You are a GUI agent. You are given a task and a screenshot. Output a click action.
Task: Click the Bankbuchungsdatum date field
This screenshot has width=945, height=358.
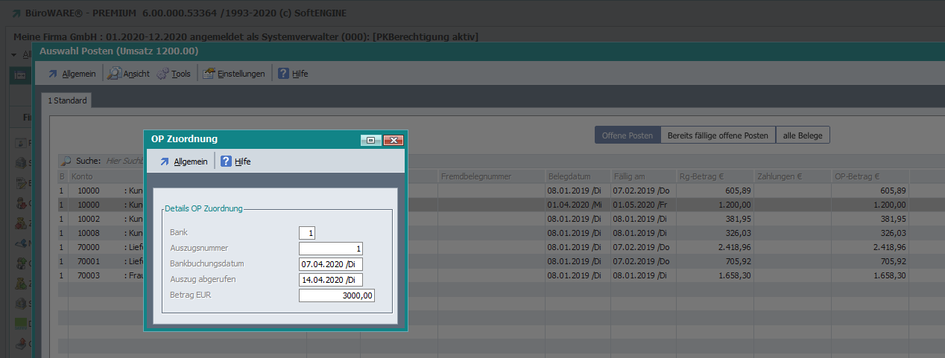[x=330, y=264]
